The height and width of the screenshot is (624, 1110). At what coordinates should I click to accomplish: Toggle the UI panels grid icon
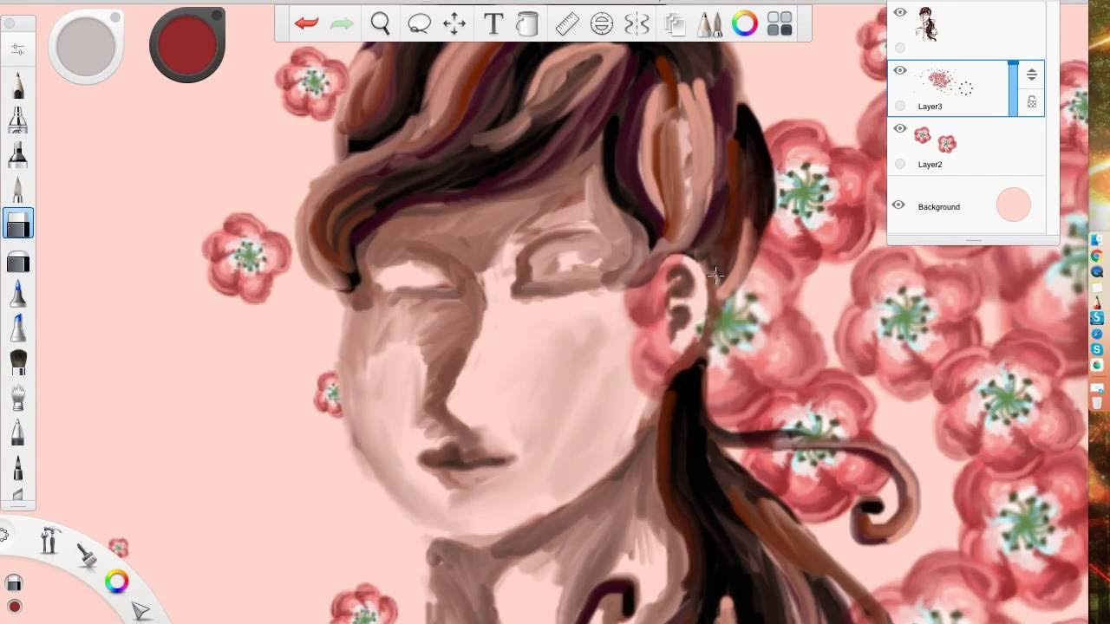point(780,24)
